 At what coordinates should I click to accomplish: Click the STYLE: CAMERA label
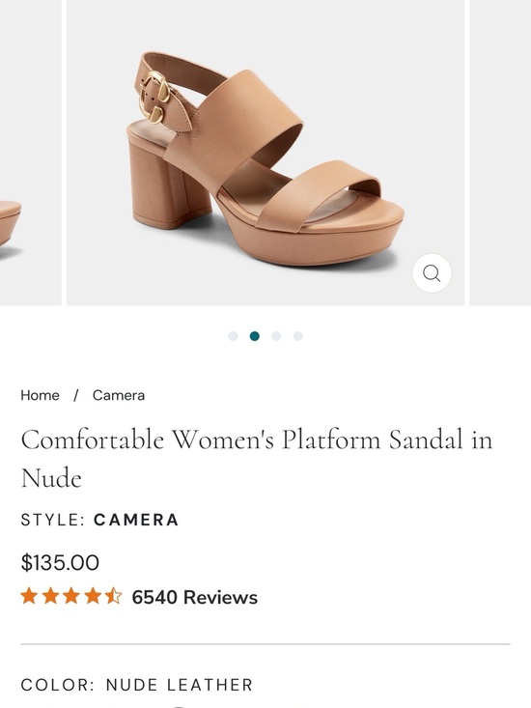click(99, 520)
